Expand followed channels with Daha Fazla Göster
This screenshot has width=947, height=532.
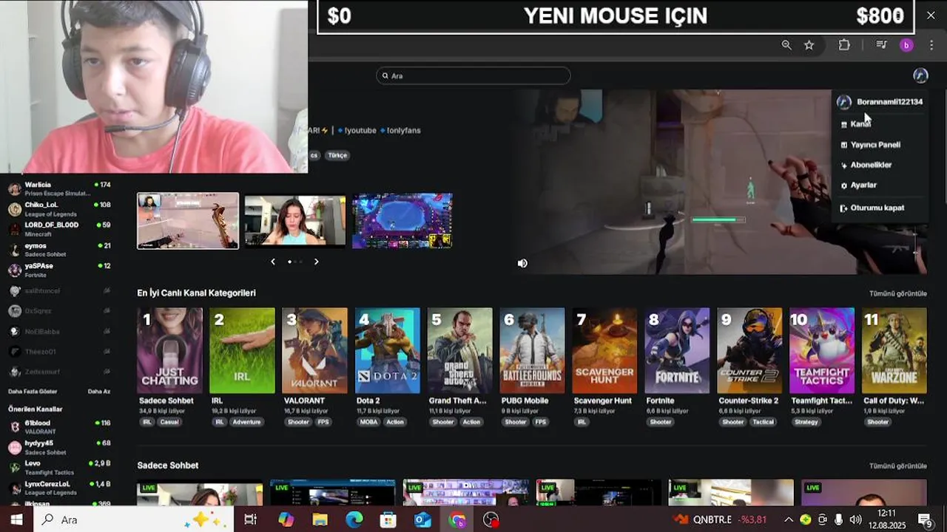(33, 391)
